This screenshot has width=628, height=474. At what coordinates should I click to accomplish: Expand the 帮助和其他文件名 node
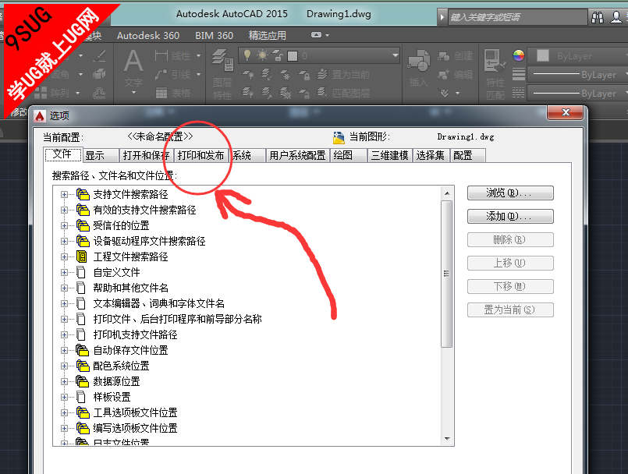pos(64,288)
